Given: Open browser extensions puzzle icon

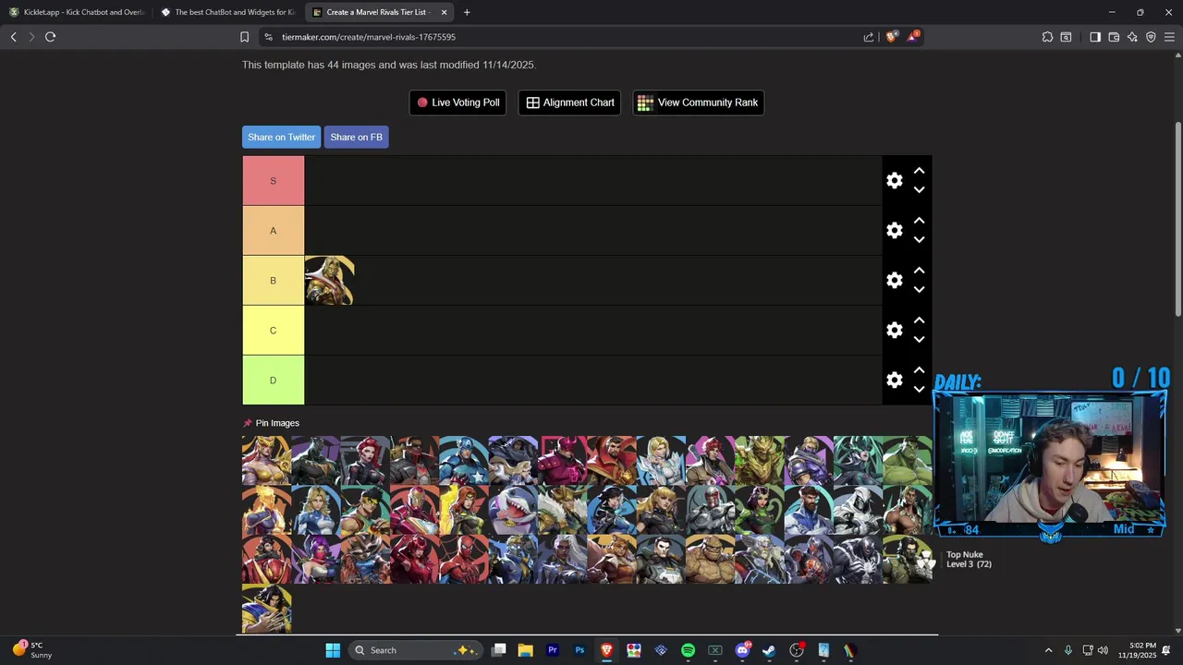Looking at the screenshot, I should coord(1047,37).
